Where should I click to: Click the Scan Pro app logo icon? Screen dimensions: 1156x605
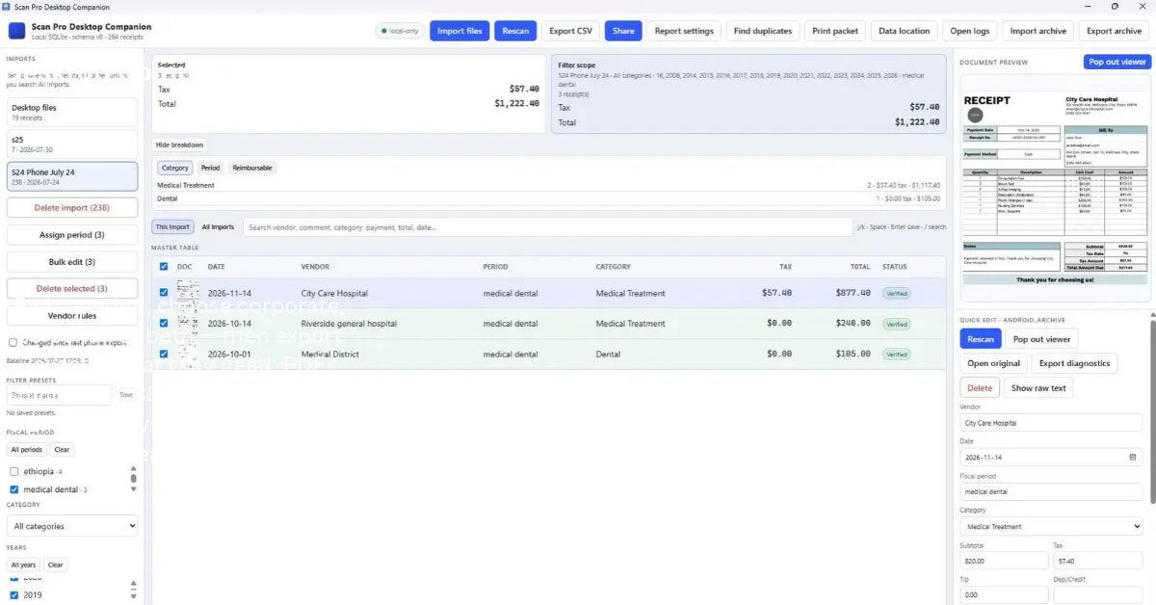coord(16,31)
